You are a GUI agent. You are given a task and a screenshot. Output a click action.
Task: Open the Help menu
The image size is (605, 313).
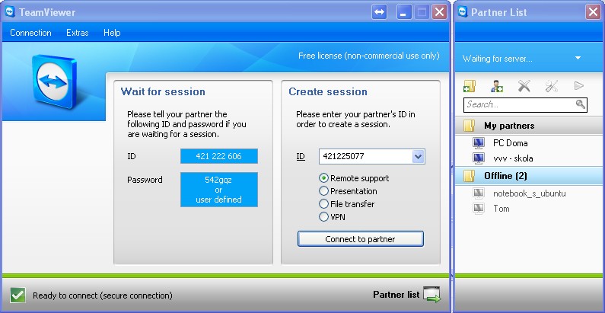pyautogui.click(x=112, y=33)
